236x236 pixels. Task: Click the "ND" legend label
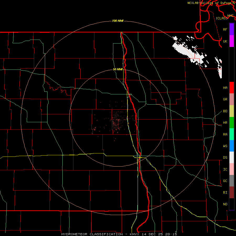pos(225,204)
